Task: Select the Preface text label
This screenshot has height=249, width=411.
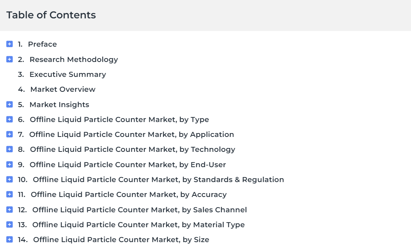Action: pyautogui.click(x=43, y=44)
